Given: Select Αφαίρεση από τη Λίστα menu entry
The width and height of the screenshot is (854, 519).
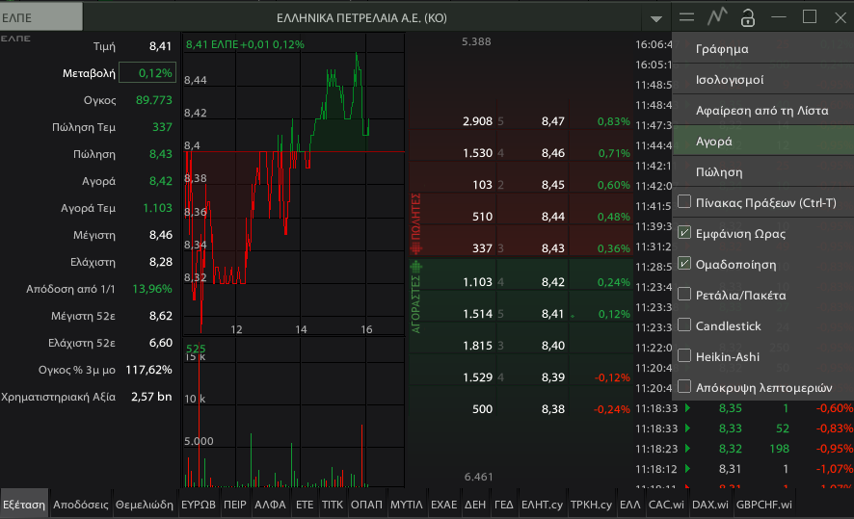Looking at the screenshot, I should click(x=763, y=111).
